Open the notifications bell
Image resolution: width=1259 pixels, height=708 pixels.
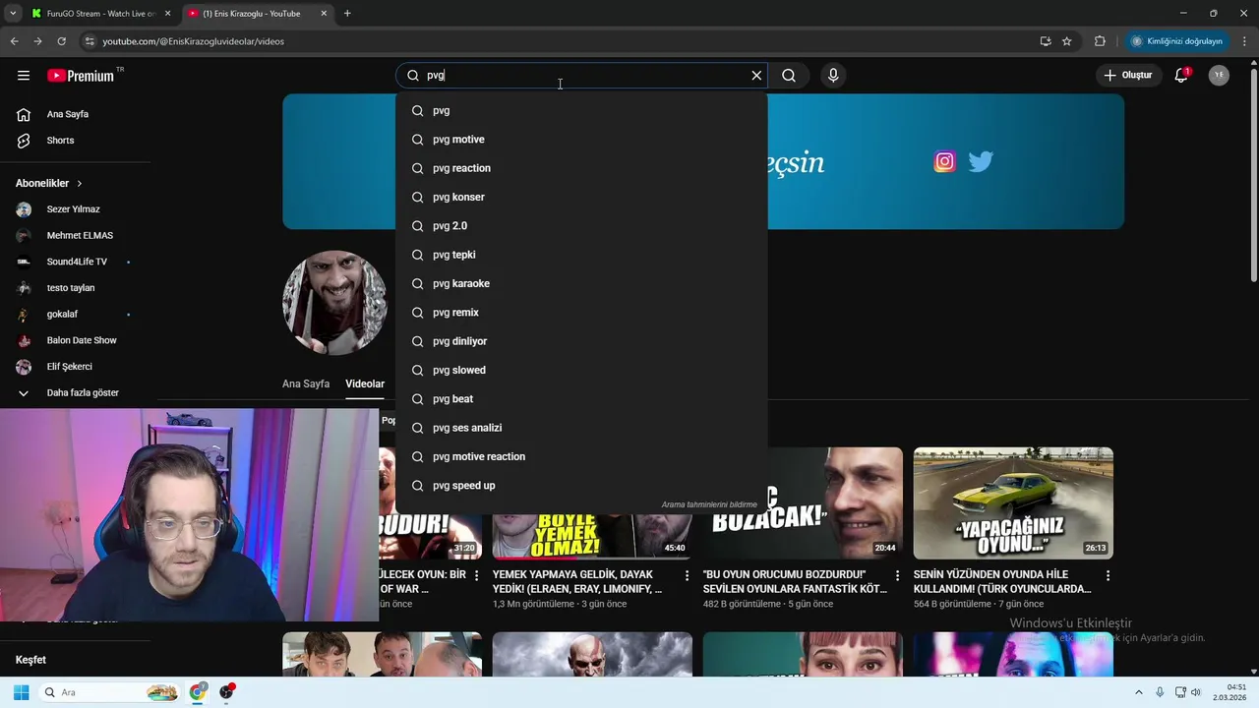point(1182,76)
